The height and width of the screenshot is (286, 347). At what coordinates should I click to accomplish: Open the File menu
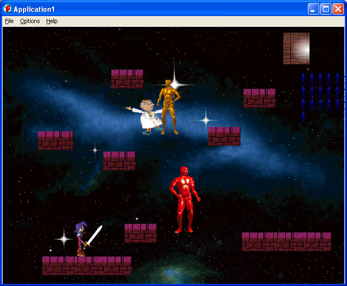9,21
